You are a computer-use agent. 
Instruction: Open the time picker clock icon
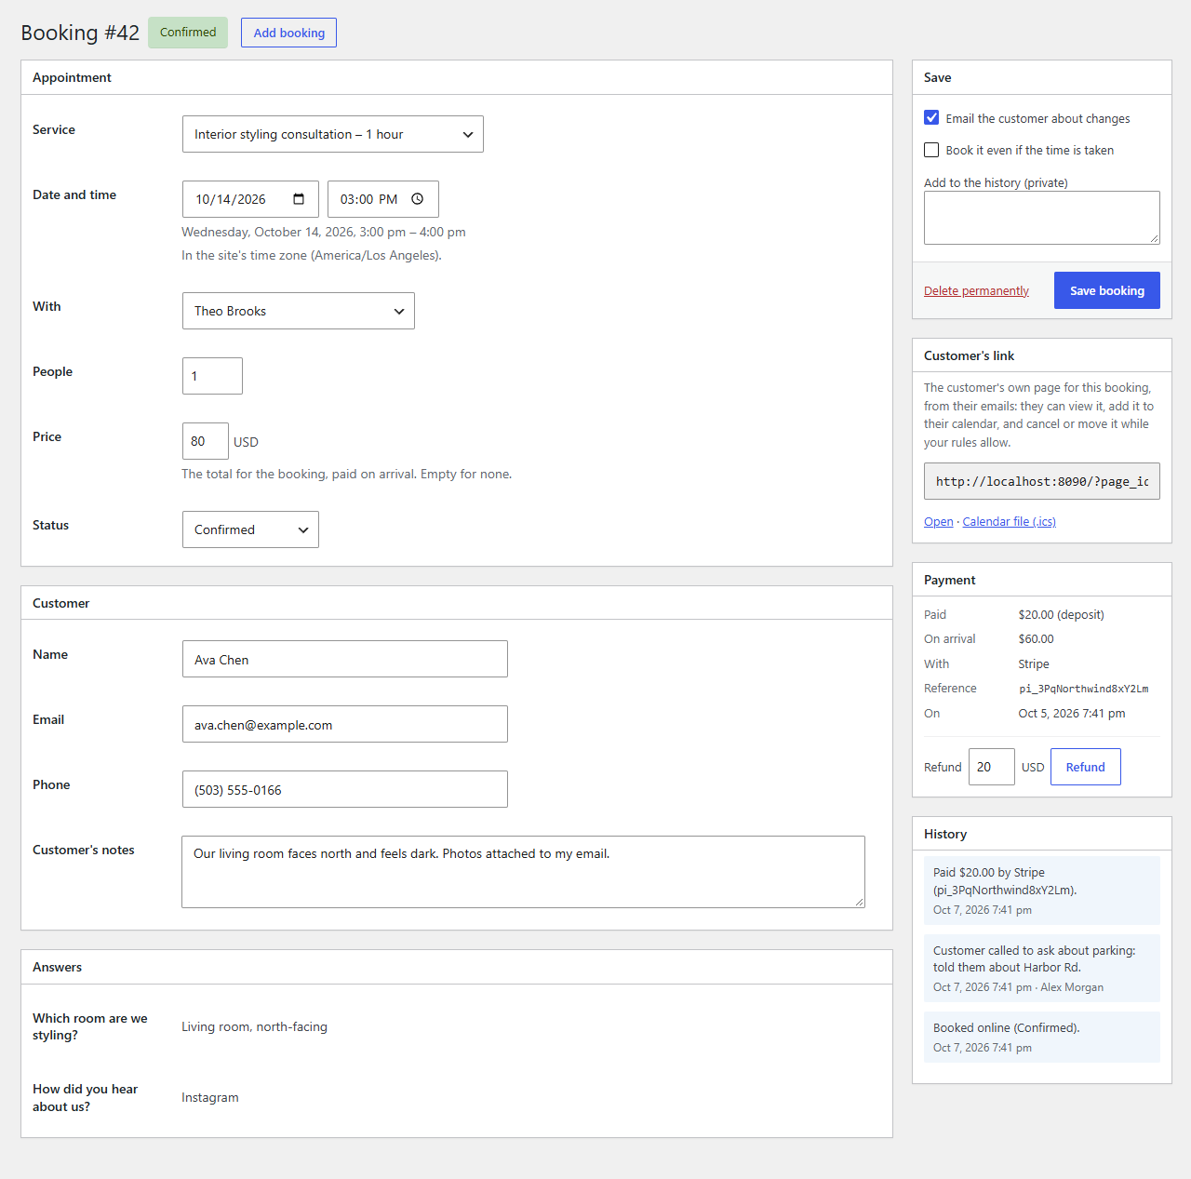pyautogui.click(x=418, y=199)
